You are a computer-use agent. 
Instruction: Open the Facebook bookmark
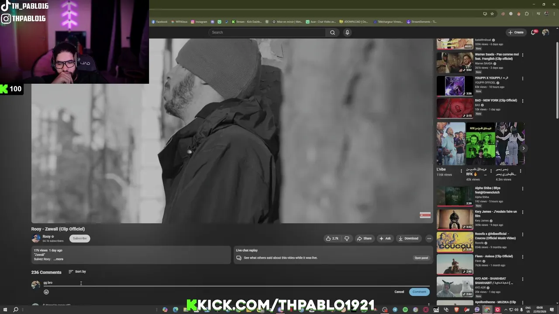(x=160, y=22)
